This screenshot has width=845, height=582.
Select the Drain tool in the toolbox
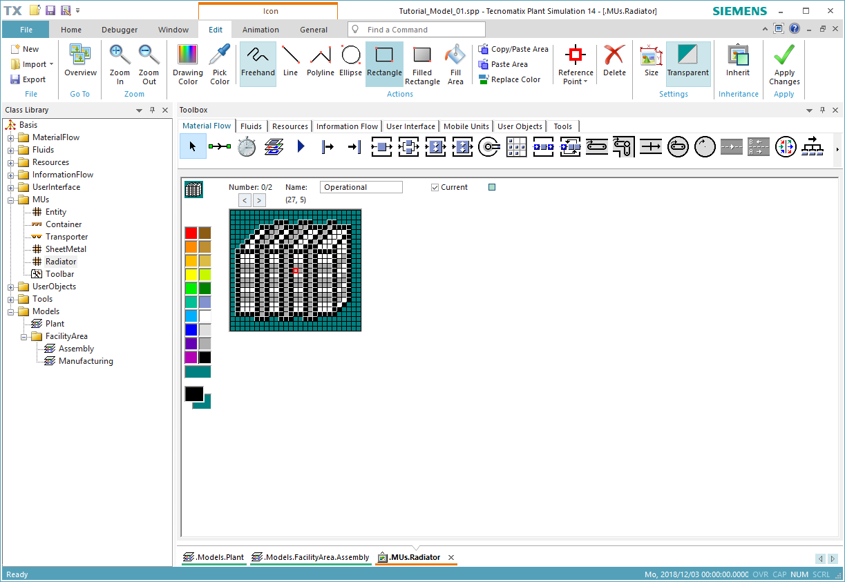[354, 146]
